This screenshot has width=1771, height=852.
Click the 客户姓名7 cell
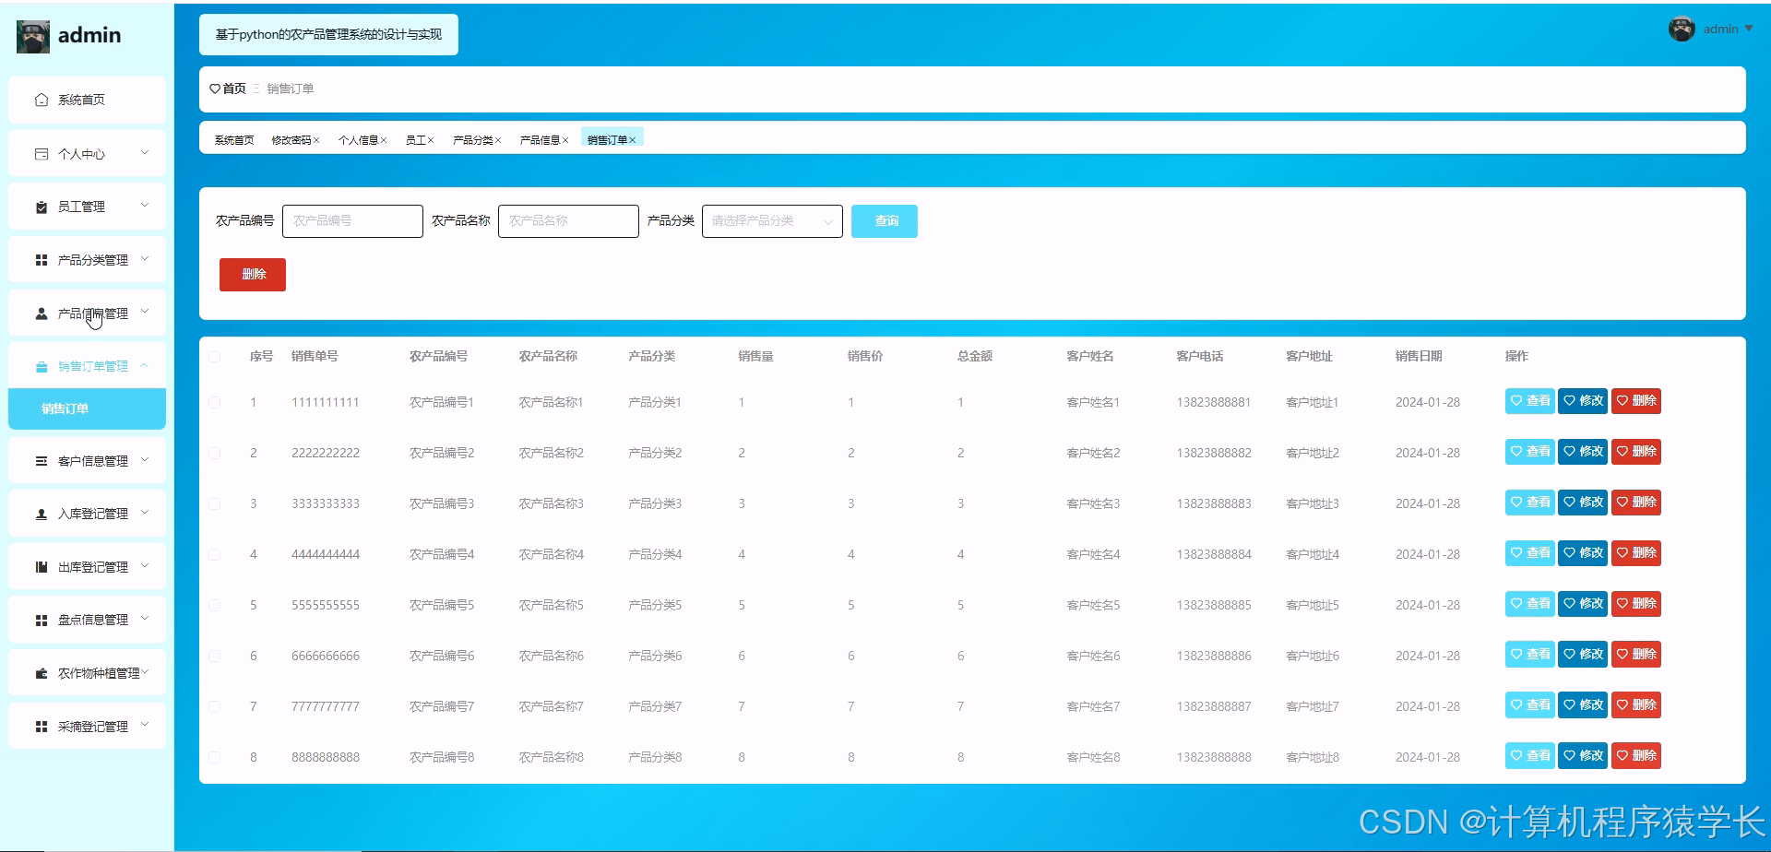pyautogui.click(x=1093, y=707)
